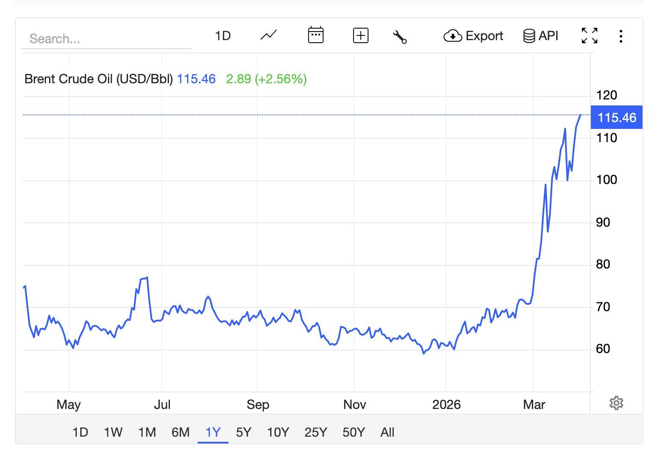Select the 1Y time range tab
The height and width of the screenshot is (464, 660).
213,432
